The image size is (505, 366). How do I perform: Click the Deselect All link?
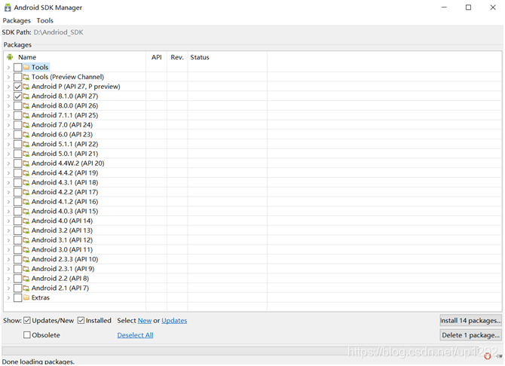pos(135,335)
